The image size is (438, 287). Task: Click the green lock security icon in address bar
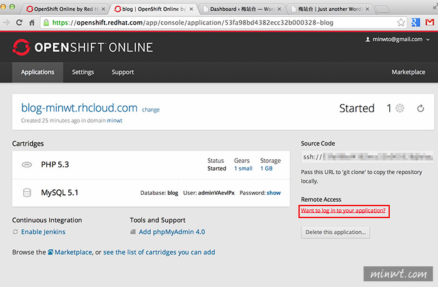coord(46,23)
